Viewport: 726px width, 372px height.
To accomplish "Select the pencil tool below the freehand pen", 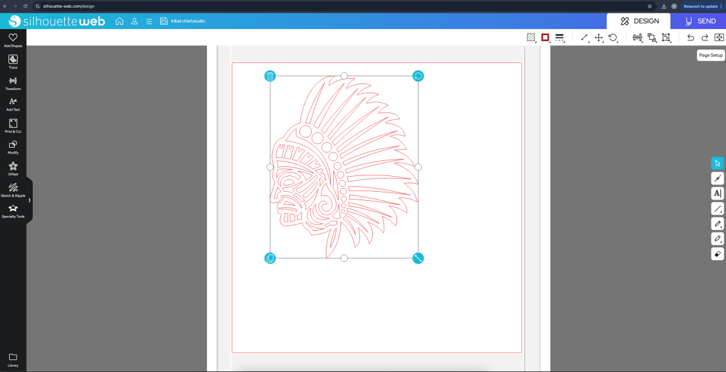I will 718,239.
